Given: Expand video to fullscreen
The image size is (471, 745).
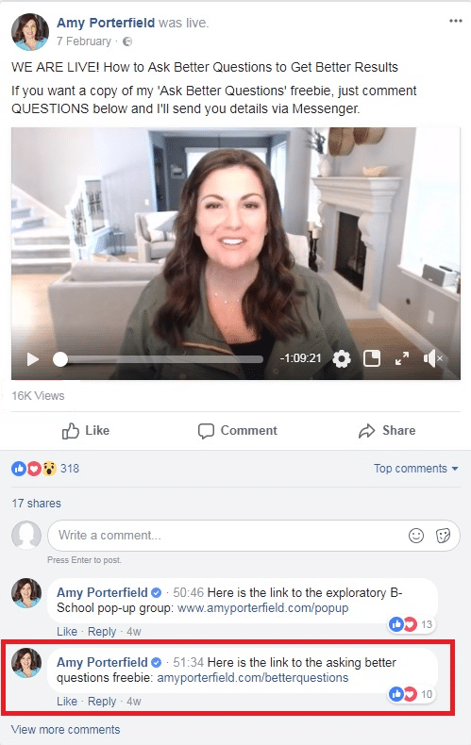Looking at the screenshot, I should pyautogui.click(x=402, y=358).
